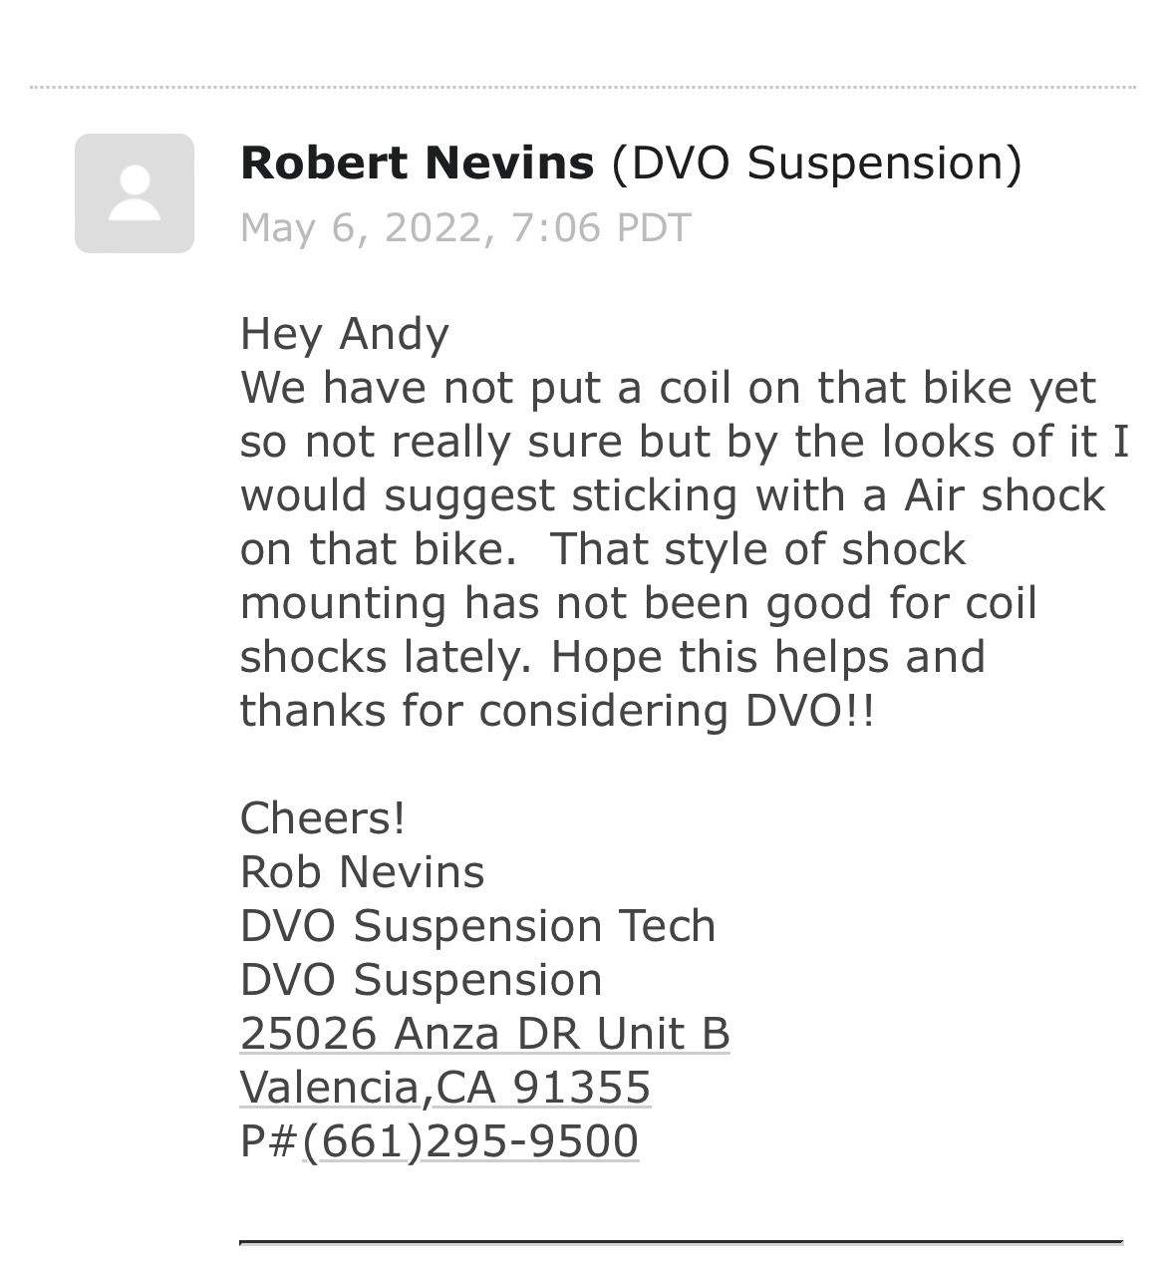Click the (DVO Suspension) organization label in header

[x=817, y=162]
